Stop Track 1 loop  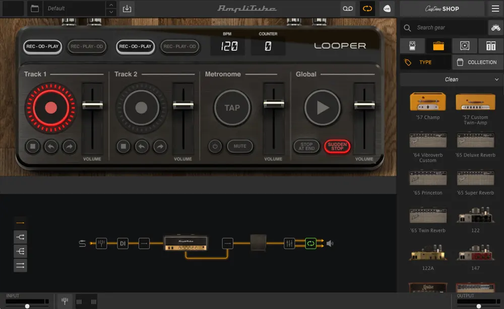pos(33,146)
